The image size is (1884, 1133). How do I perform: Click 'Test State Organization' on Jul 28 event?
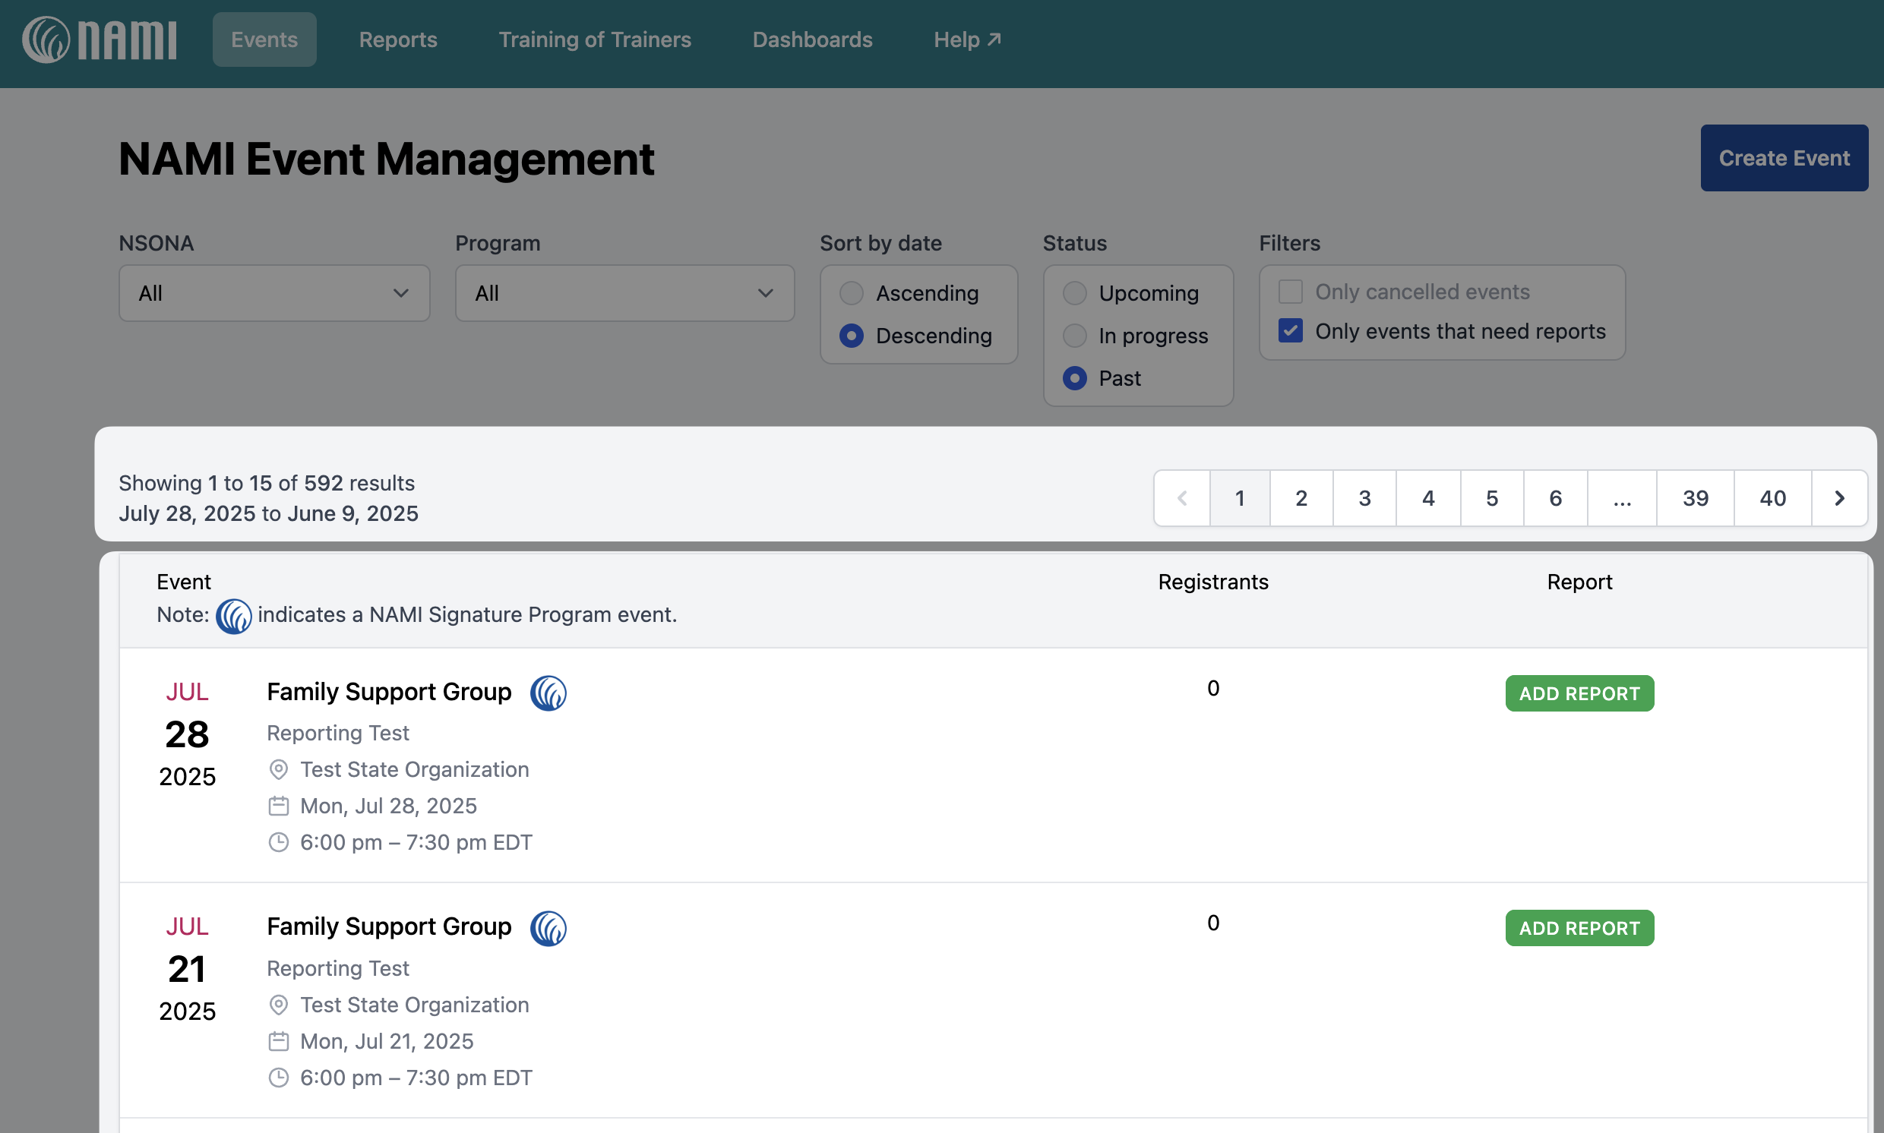tap(415, 769)
